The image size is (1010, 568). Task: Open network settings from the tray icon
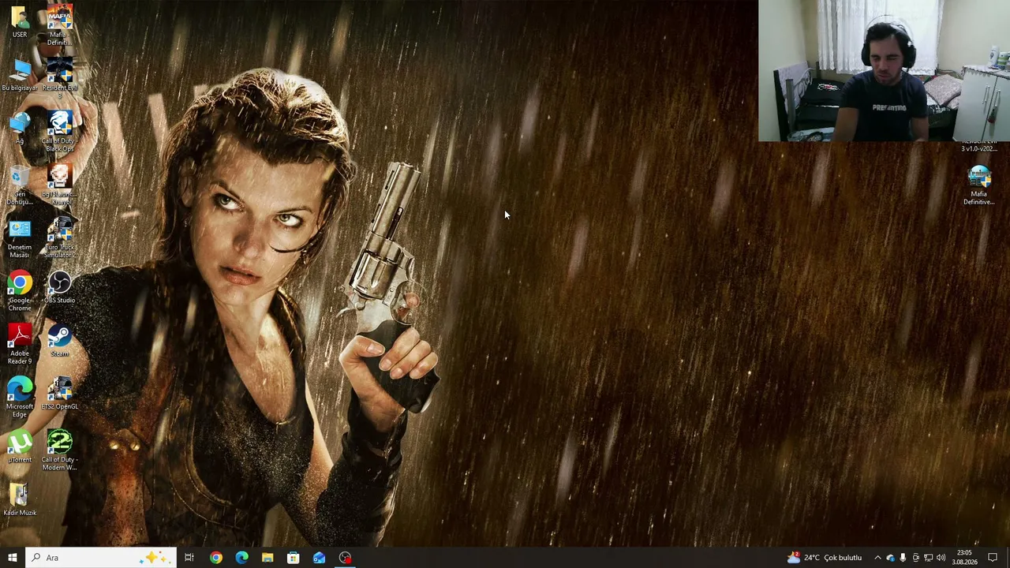pyautogui.click(x=928, y=558)
